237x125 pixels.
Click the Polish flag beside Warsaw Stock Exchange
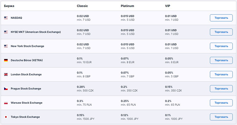pos(6,103)
